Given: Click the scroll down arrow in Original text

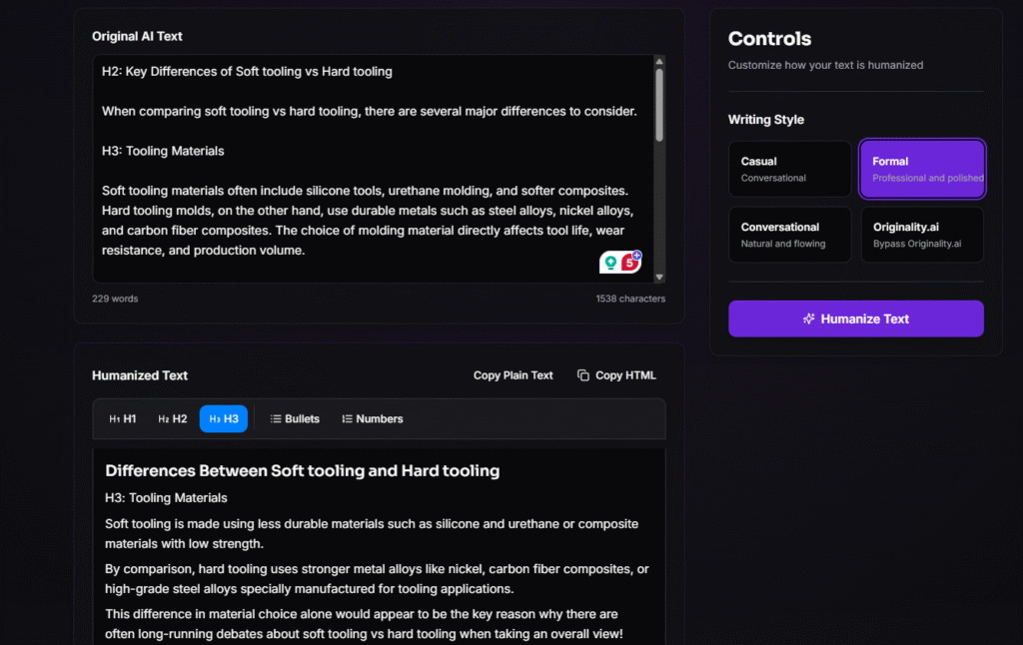Looking at the screenshot, I should [659, 276].
